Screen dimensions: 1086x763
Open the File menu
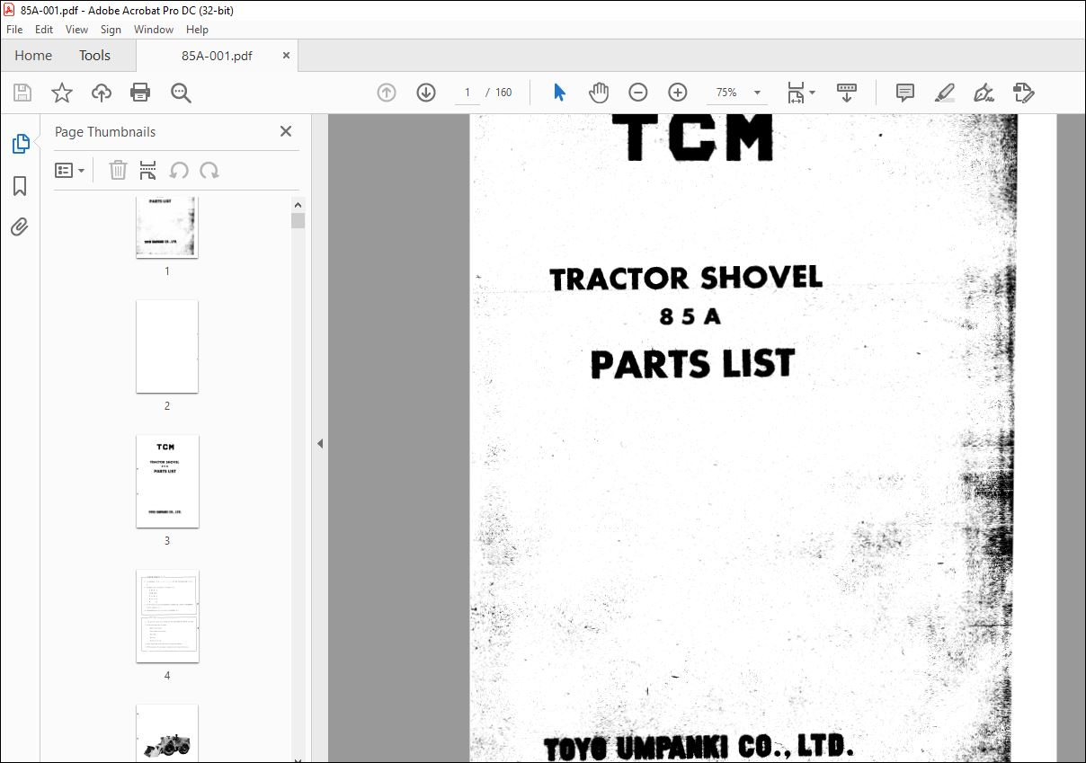pyautogui.click(x=14, y=30)
